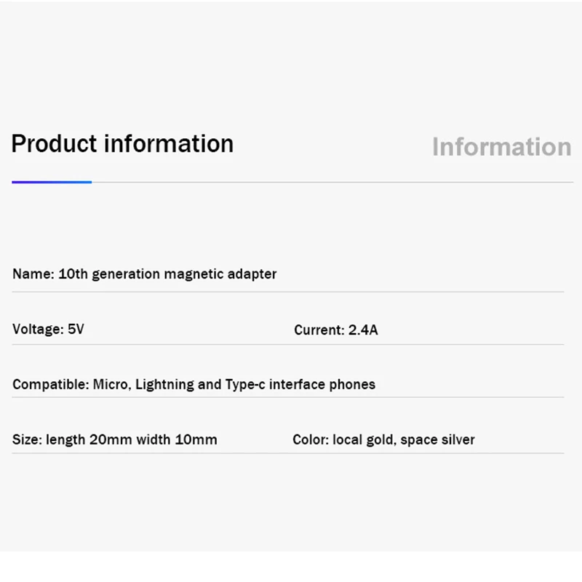Click the '5V' voltage value

(76, 329)
